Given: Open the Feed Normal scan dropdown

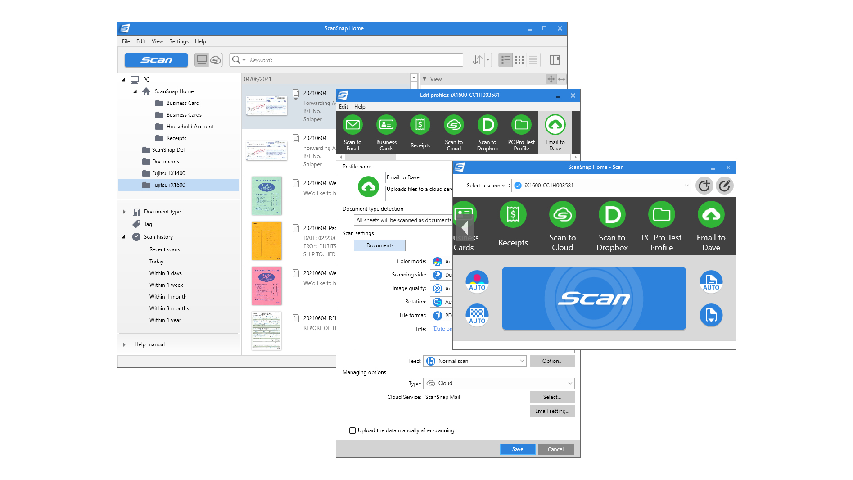Looking at the screenshot, I should (475, 361).
